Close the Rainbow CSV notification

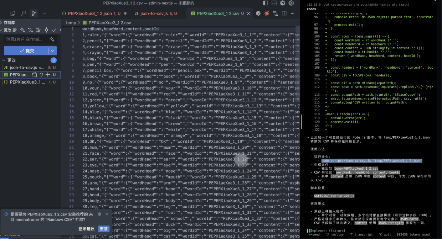click(x=107, y=214)
